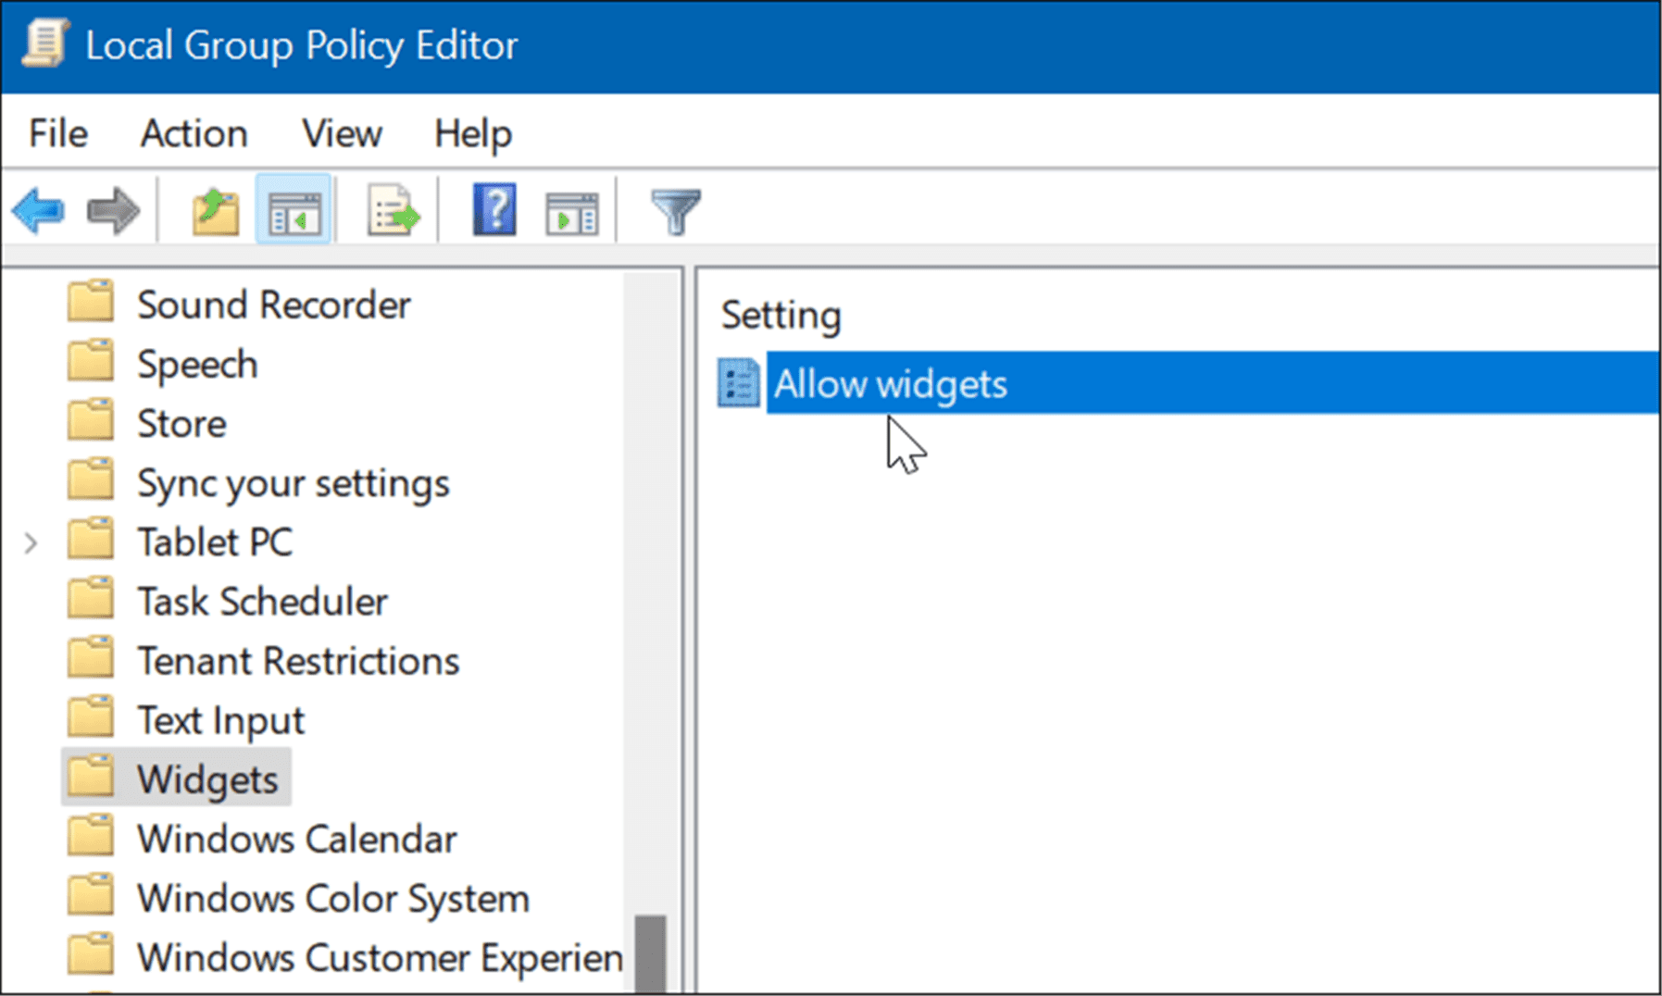Select the Widgets folder

click(x=206, y=779)
